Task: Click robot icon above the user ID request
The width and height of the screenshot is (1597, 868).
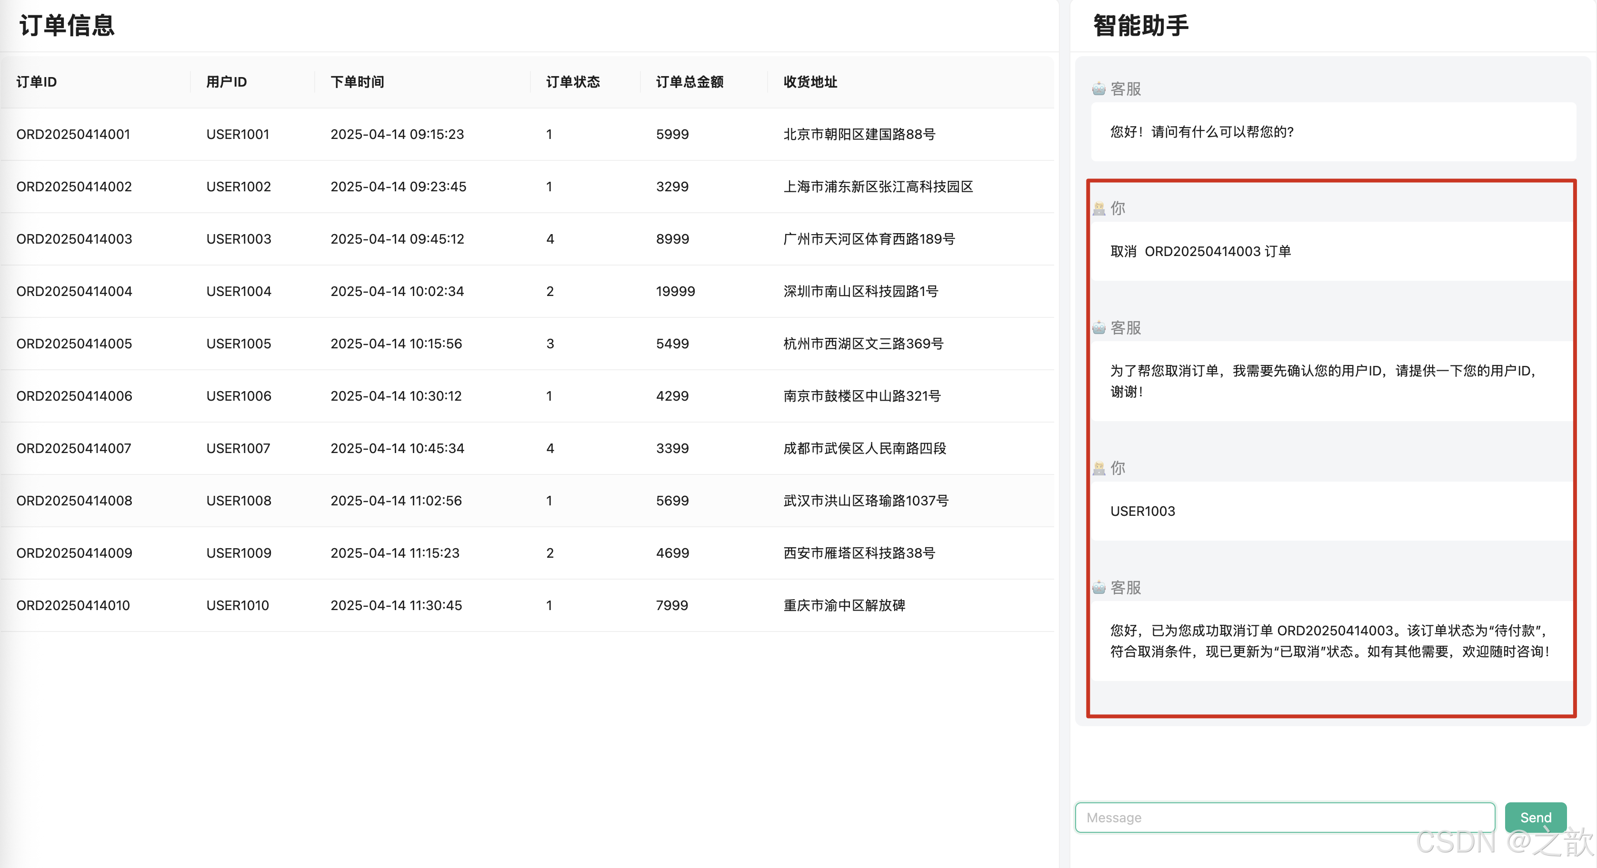Action: [x=1098, y=328]
